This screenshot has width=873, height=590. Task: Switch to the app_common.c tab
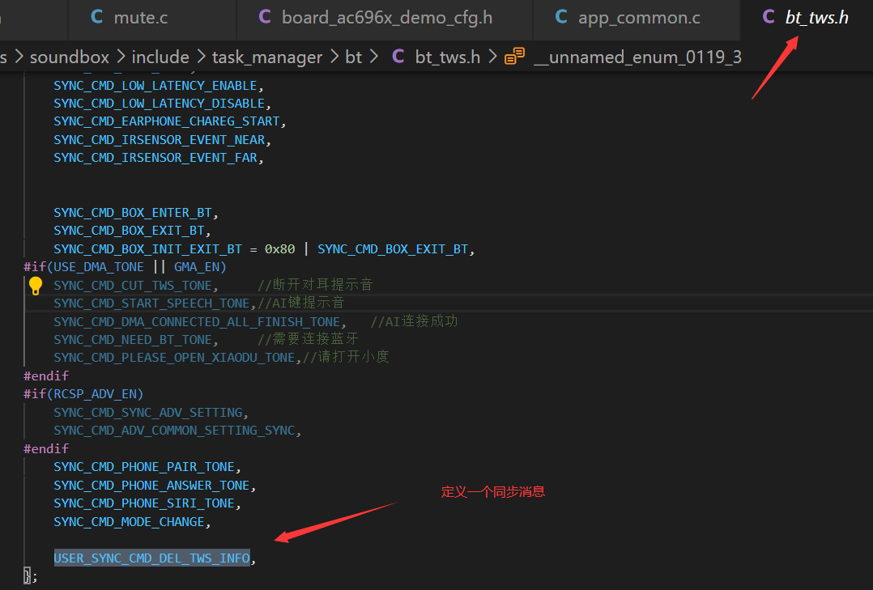[x=637, y=18]
